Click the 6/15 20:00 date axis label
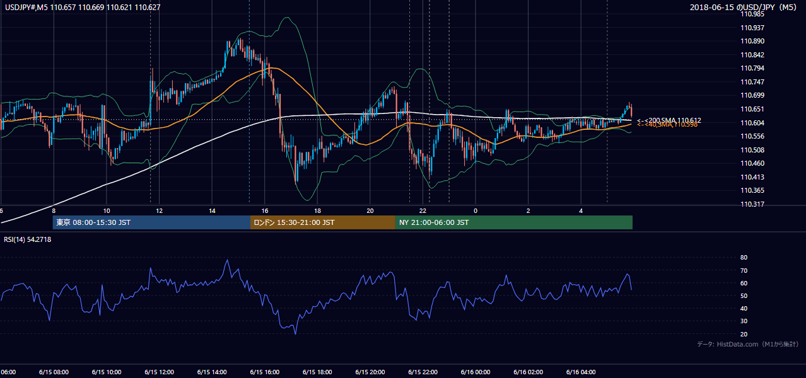 pos(370,372)
